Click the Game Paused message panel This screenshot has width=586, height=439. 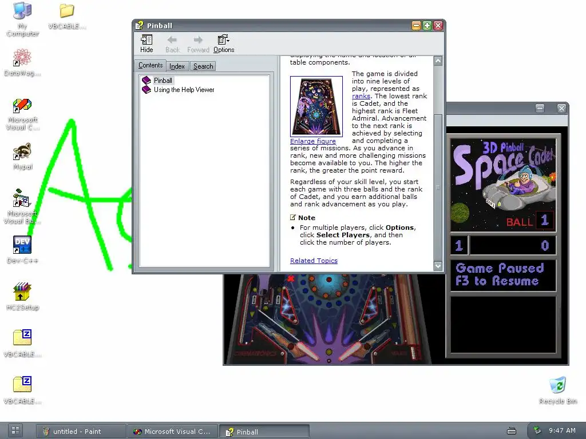tap(503, 275)
